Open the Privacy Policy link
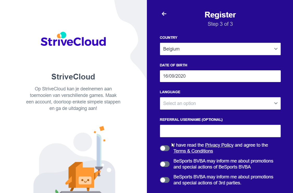 pyautogui.click(x=219, y=145)
